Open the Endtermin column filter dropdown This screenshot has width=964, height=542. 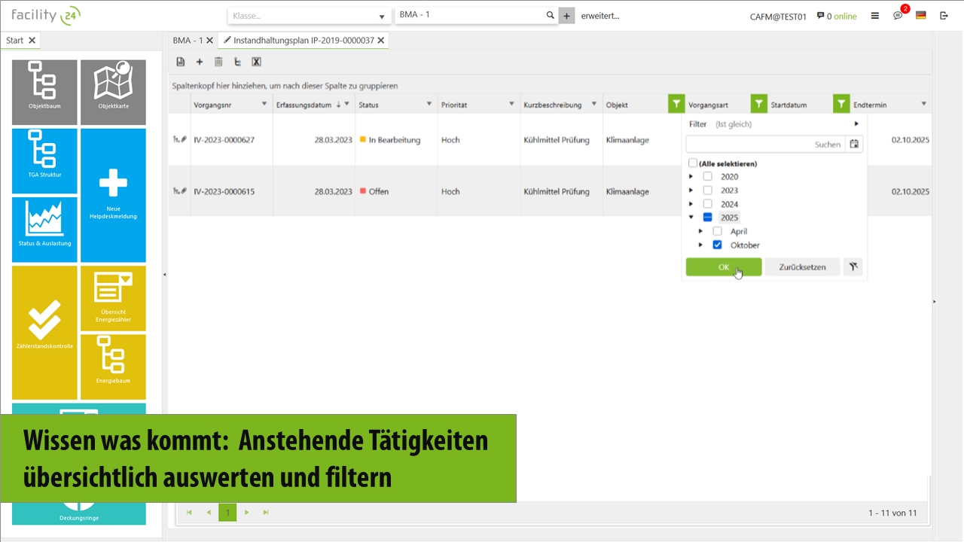(x=924, y=105)
